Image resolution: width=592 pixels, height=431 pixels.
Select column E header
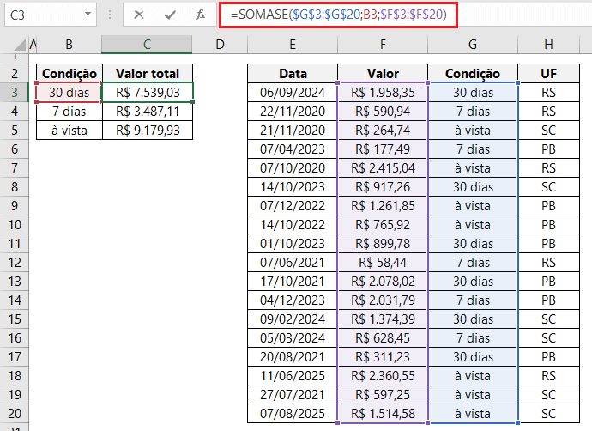coord(293,45)
